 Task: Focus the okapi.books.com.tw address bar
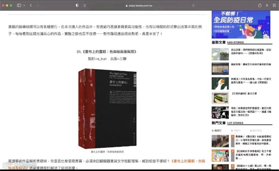point(139,5)
